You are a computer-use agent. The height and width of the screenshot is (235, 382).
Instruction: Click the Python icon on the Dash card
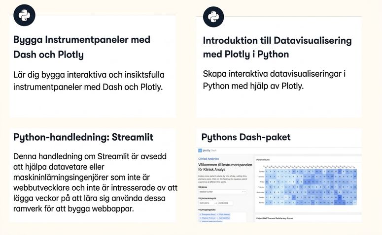pos(24,15)
